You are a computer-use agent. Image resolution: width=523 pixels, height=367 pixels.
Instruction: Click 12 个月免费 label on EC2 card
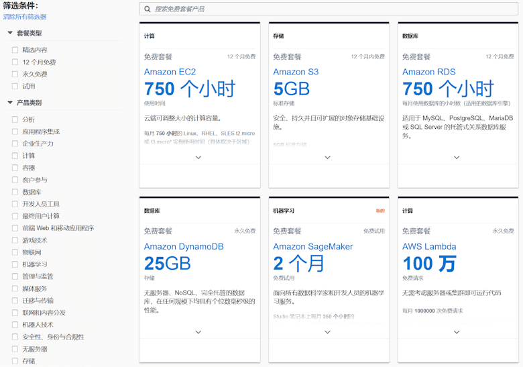pyautogui.click(x=241, y=57)
